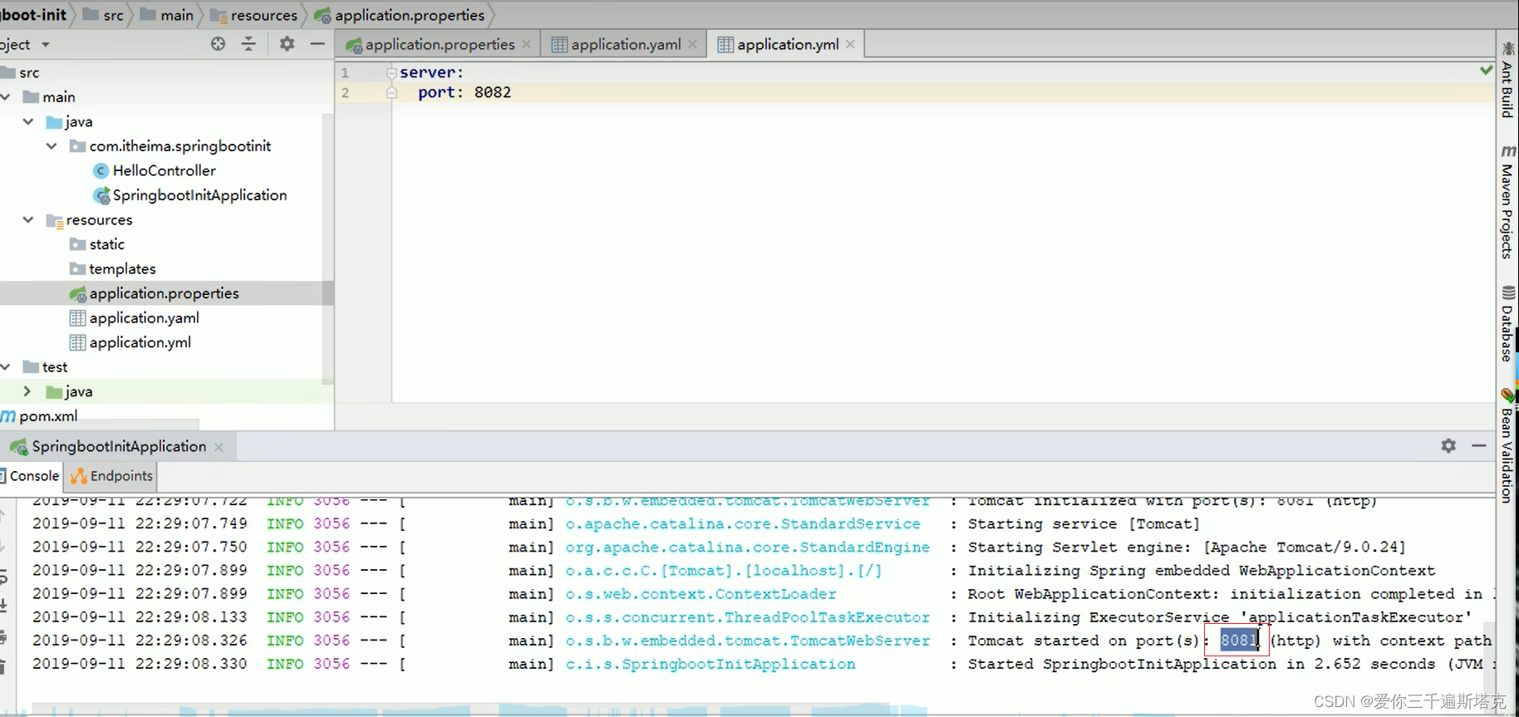Open the Bean Validation side panel
The height and width of the screenshot is (717, 1519).
[x=1507, y=446]
